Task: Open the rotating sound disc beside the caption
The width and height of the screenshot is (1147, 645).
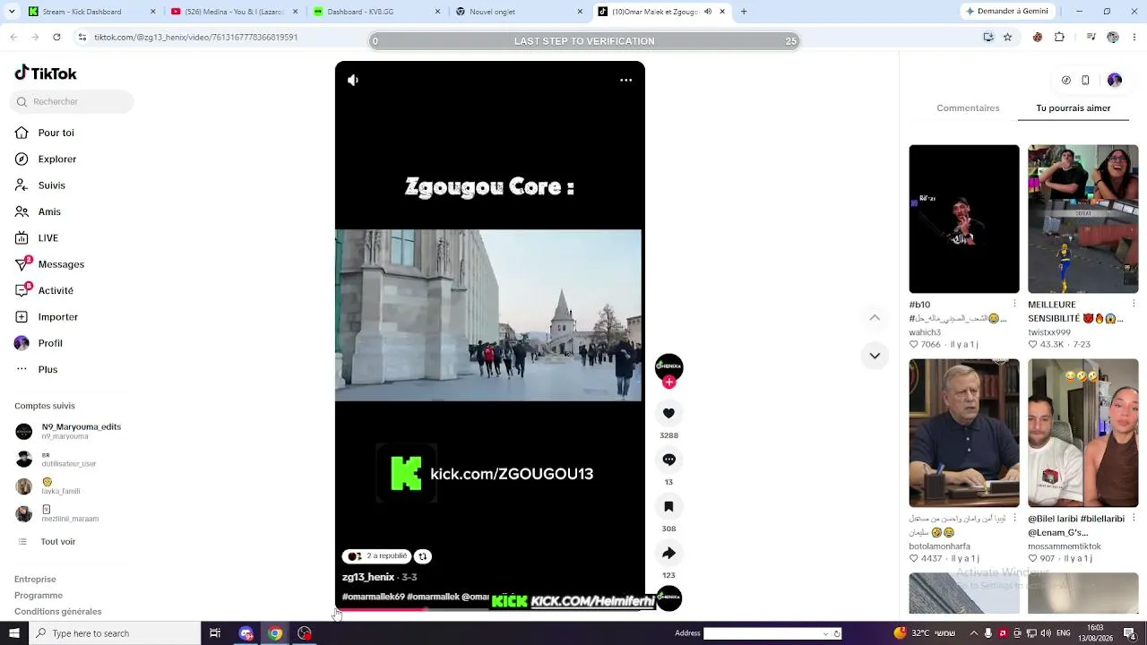Action: click(669, 598)
